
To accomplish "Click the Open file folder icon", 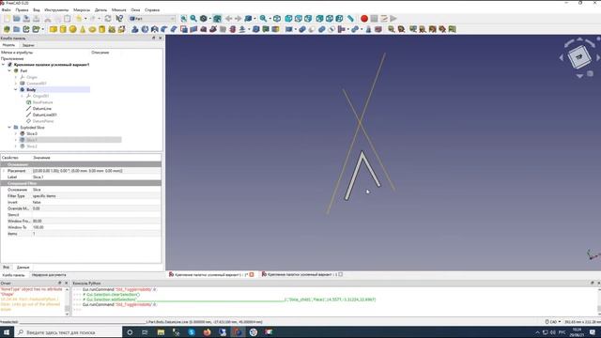I will point(17,19).
